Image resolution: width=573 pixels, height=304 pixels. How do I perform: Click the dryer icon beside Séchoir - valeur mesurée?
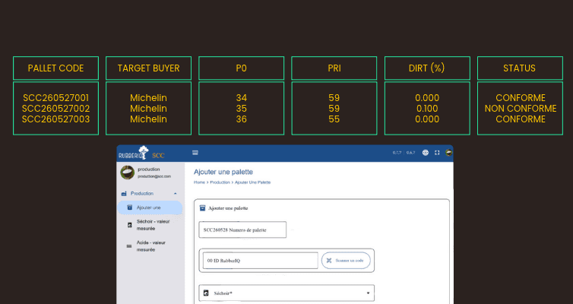point(129,225)
